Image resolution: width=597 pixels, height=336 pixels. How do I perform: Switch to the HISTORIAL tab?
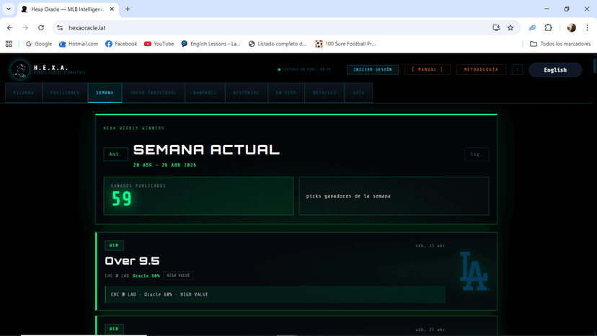(x=247, y=92)
